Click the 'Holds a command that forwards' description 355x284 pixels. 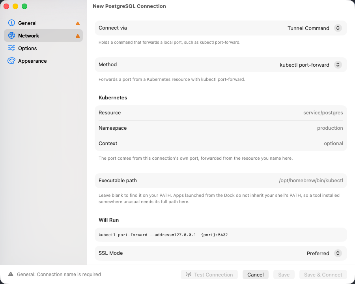coord(169,42)
